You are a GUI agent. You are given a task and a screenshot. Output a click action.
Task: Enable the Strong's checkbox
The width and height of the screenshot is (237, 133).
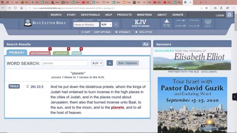click(117, 32)
